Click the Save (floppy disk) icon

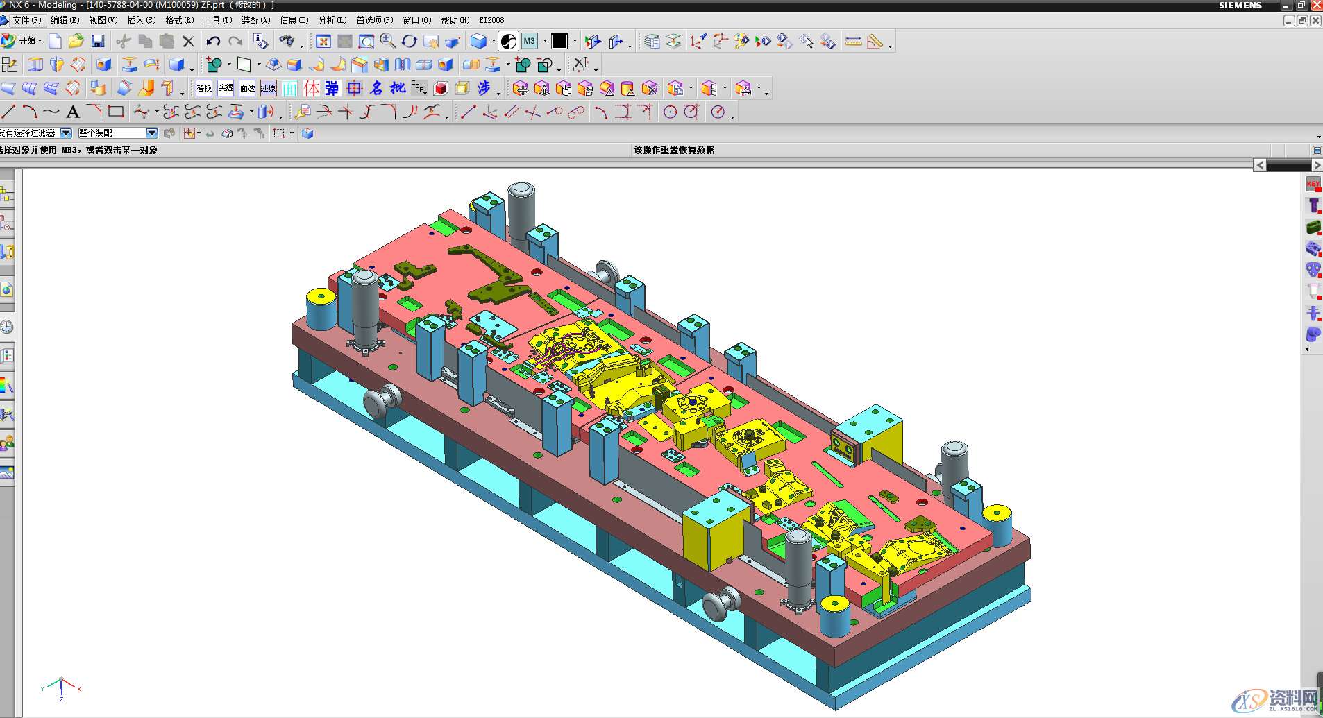[x=98, y=42]
